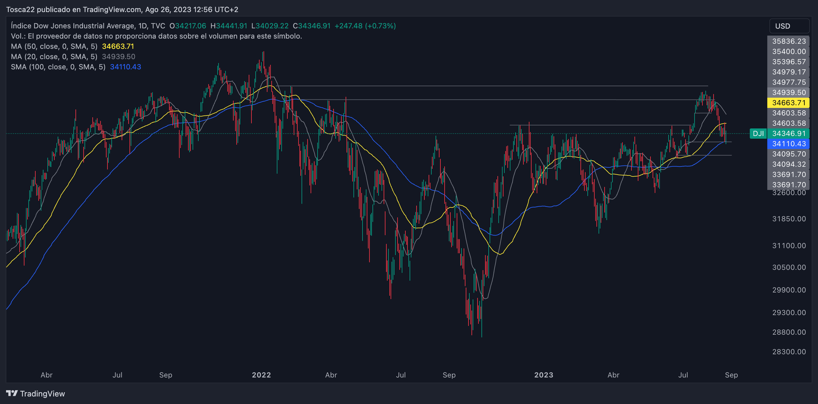
Task: Click the Vol indicator legend line
Action: click(156, 36)
